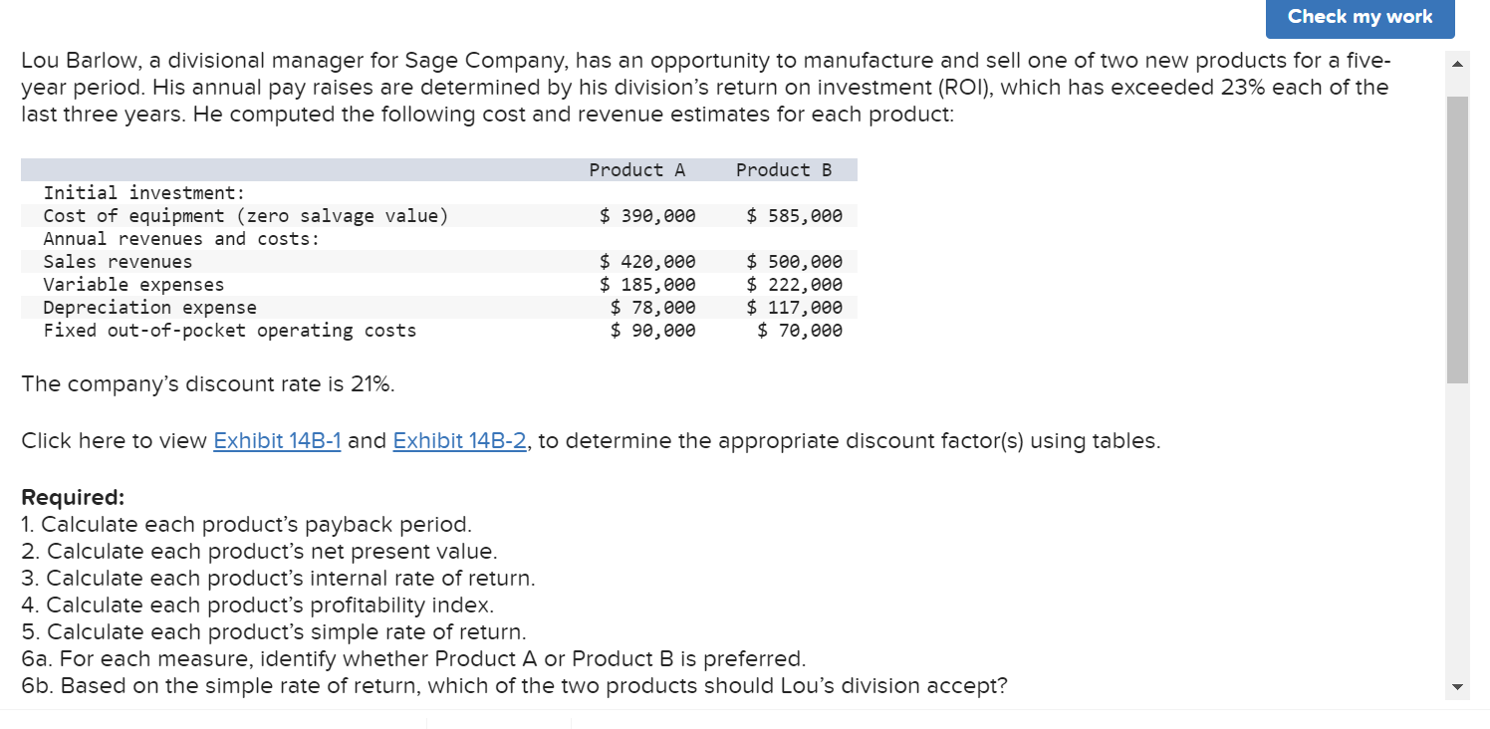Click the Required: heading
This screenshot has width=1490, height=729.
tap(73, 497)
